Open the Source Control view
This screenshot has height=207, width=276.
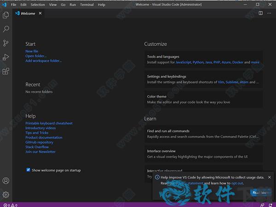pyautogui.click(x=6, y=43)
